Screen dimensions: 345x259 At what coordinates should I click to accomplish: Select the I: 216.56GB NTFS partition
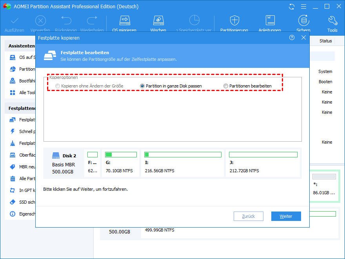pos(182,163)
